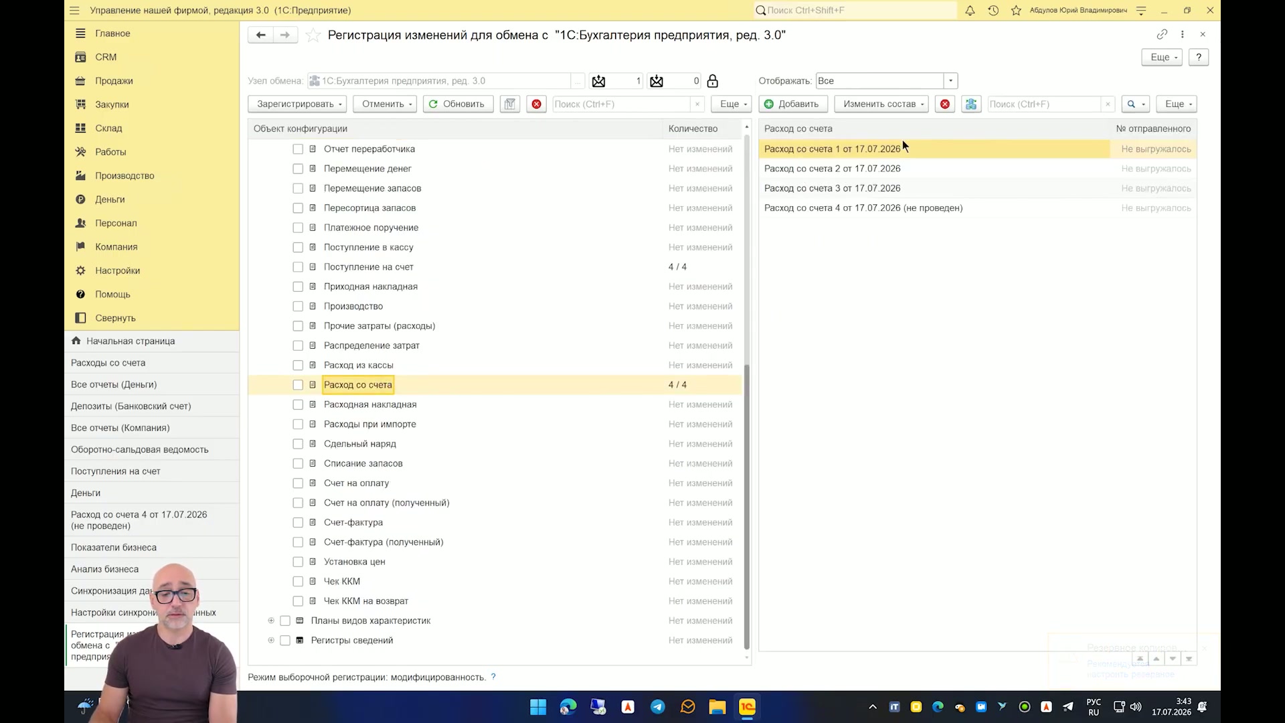Open the 1C application in taskbar

pyautogui.click(x=747, y=707)
